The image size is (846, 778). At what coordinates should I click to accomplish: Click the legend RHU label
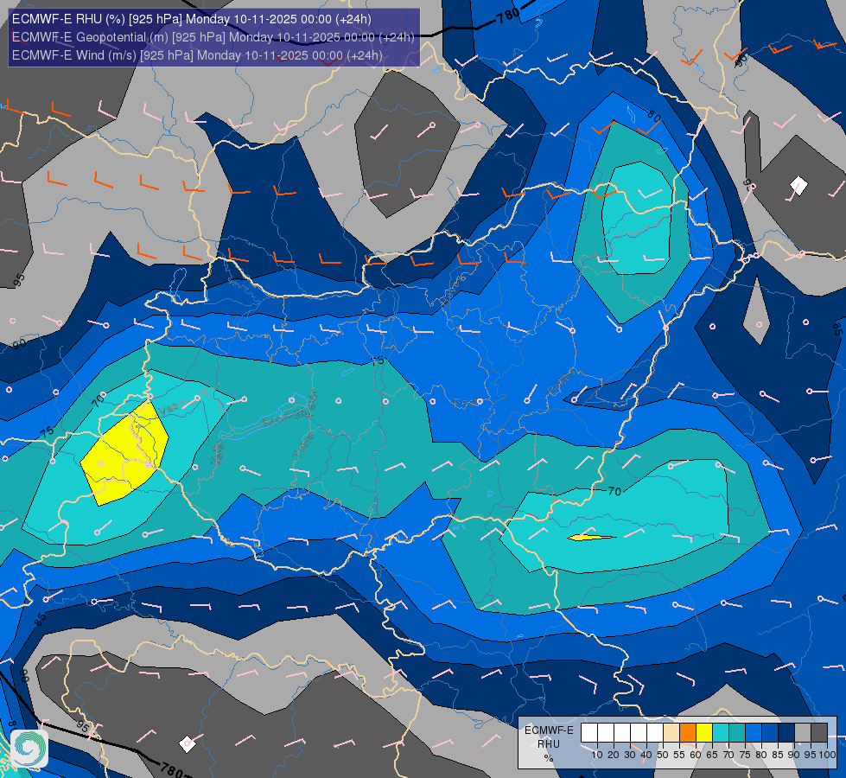(549, 744)
